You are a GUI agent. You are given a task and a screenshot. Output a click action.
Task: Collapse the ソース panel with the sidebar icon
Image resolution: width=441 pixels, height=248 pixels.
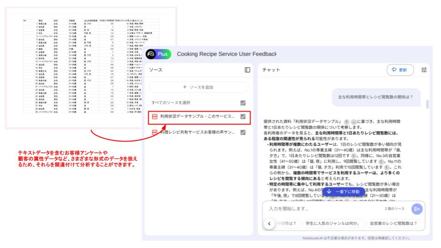[x=247, y=70]
